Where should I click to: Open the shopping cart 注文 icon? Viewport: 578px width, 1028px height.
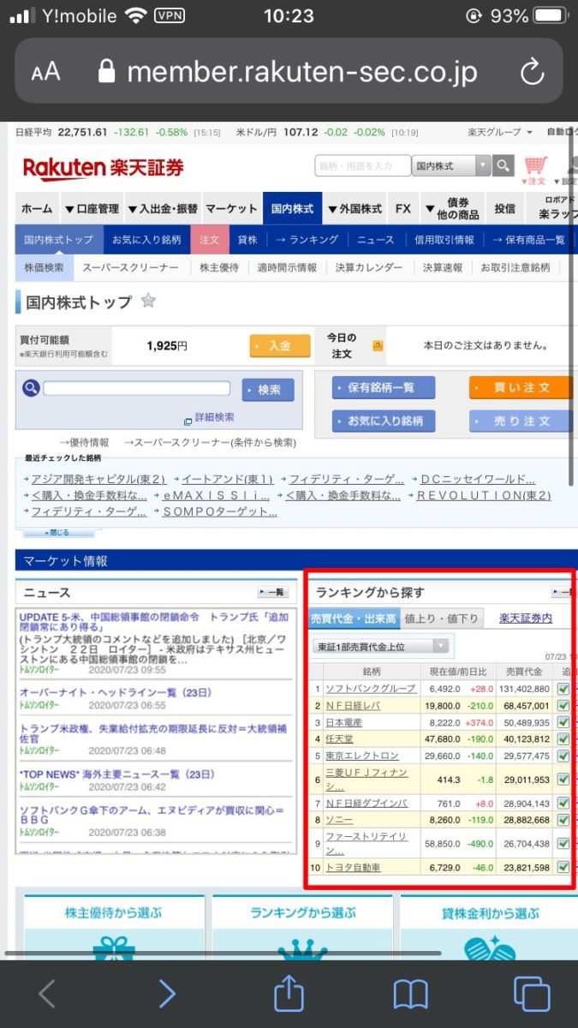tap(535, 169)
